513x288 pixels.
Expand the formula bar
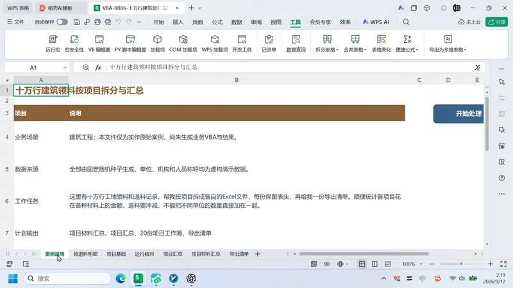(x=477, y=67)
